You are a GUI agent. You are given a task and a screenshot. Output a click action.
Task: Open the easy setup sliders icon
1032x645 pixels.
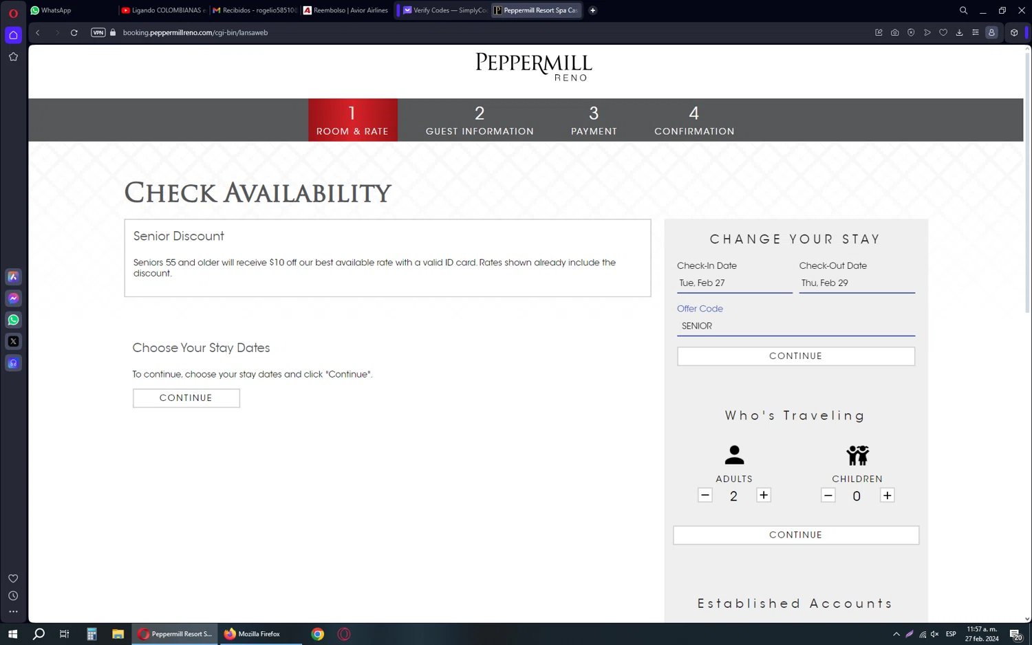click(976, 32)
